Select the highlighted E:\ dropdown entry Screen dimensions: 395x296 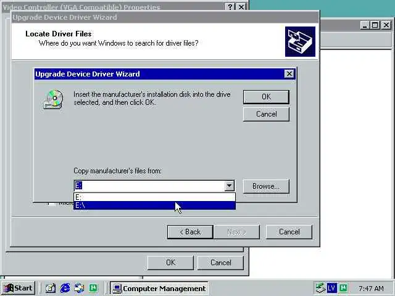[x=155, y=205]
